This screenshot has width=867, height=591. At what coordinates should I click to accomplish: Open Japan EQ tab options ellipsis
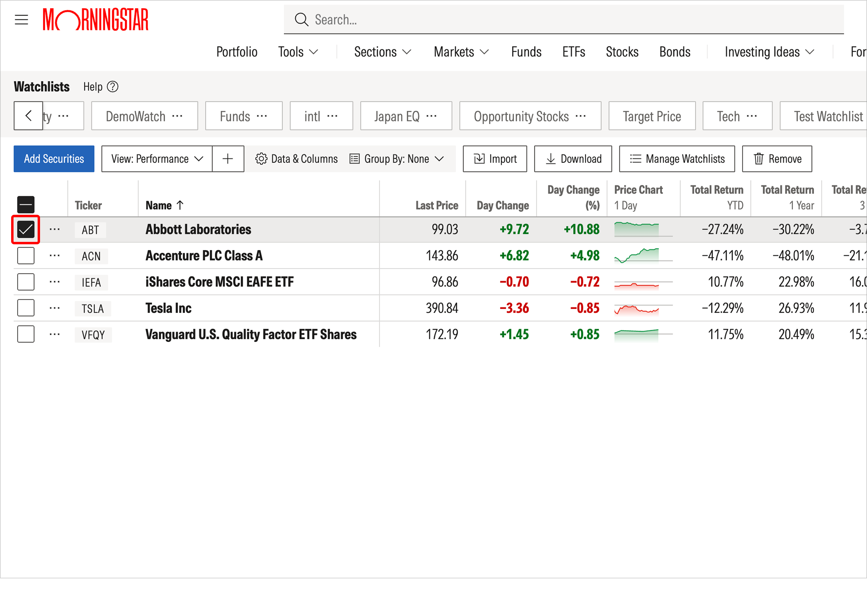tap(431, 116)
